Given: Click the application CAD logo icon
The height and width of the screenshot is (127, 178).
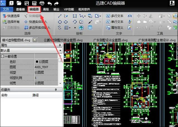Looking at the screenshot, I should pyautogui.click(x=3, y=3).
